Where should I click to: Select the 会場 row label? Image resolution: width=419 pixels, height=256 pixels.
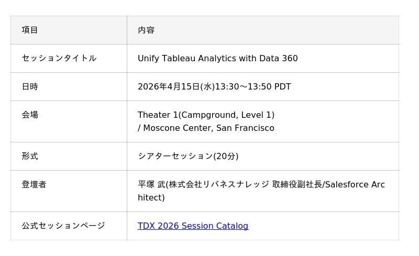click(x=30, y=115)
